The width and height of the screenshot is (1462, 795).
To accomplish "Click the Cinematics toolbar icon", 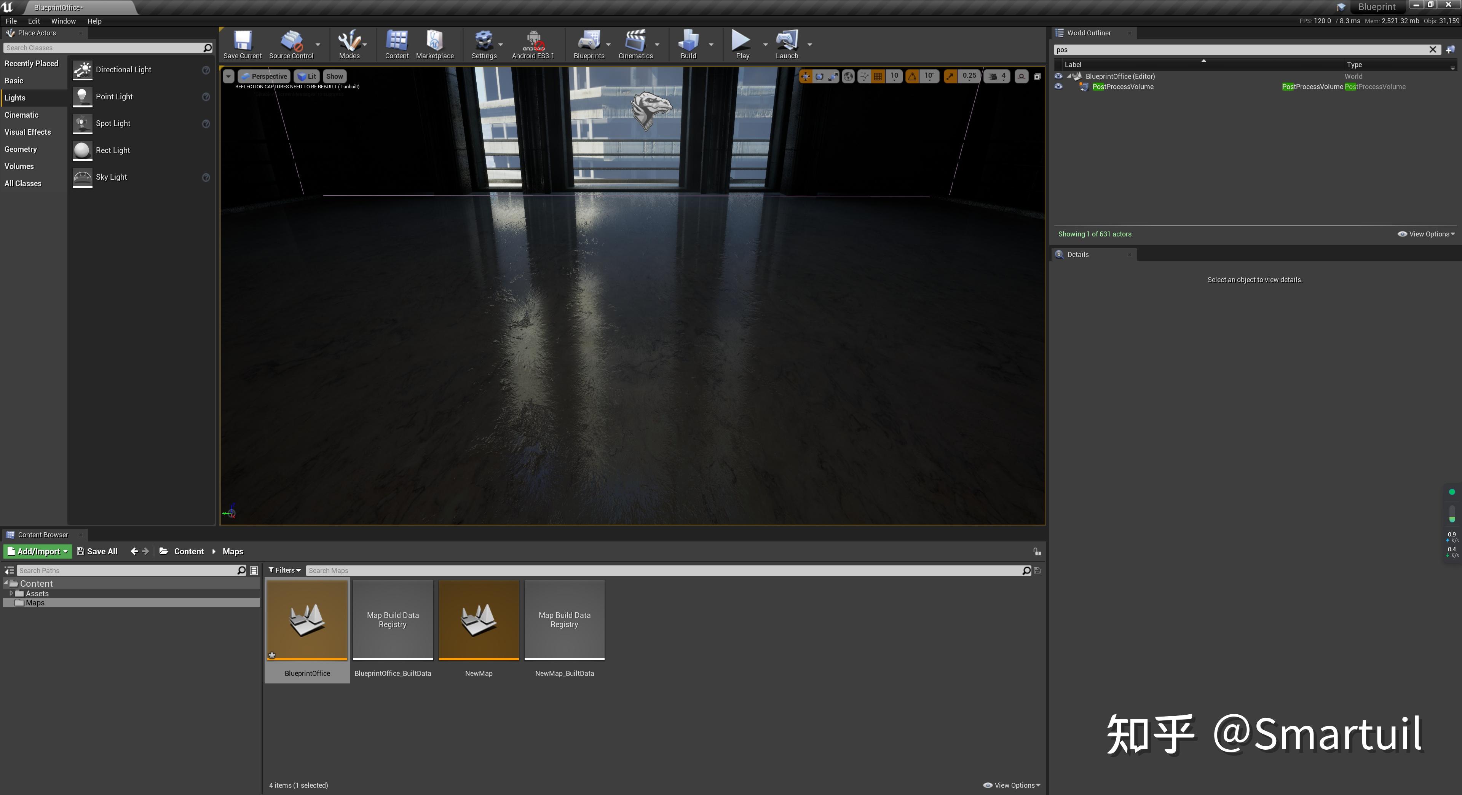I will coord(635,42).
